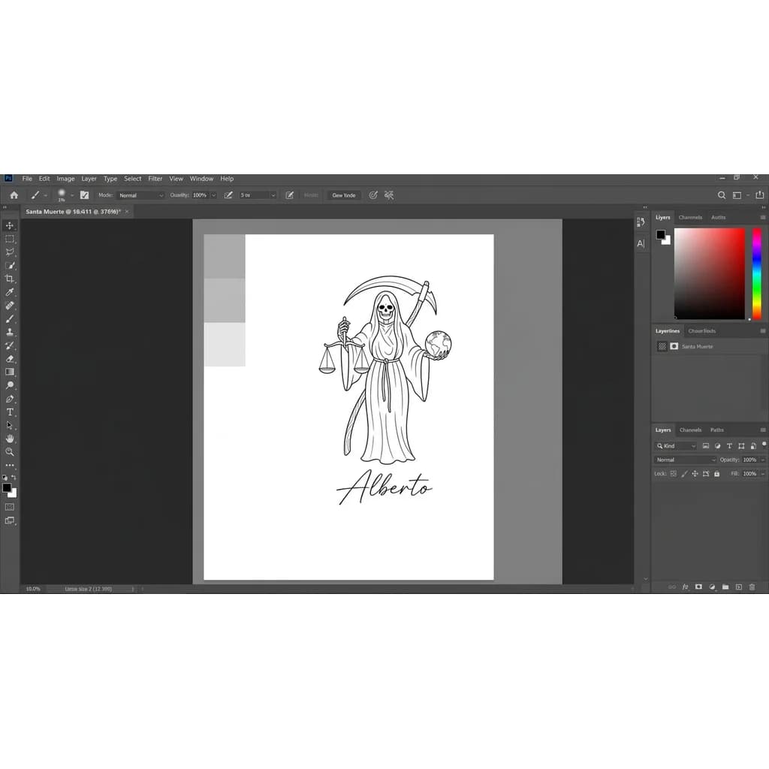Open the brush Mode Normal dropdown
The width and height of the screenshot is (769, 769).
(x=140, y=195)
